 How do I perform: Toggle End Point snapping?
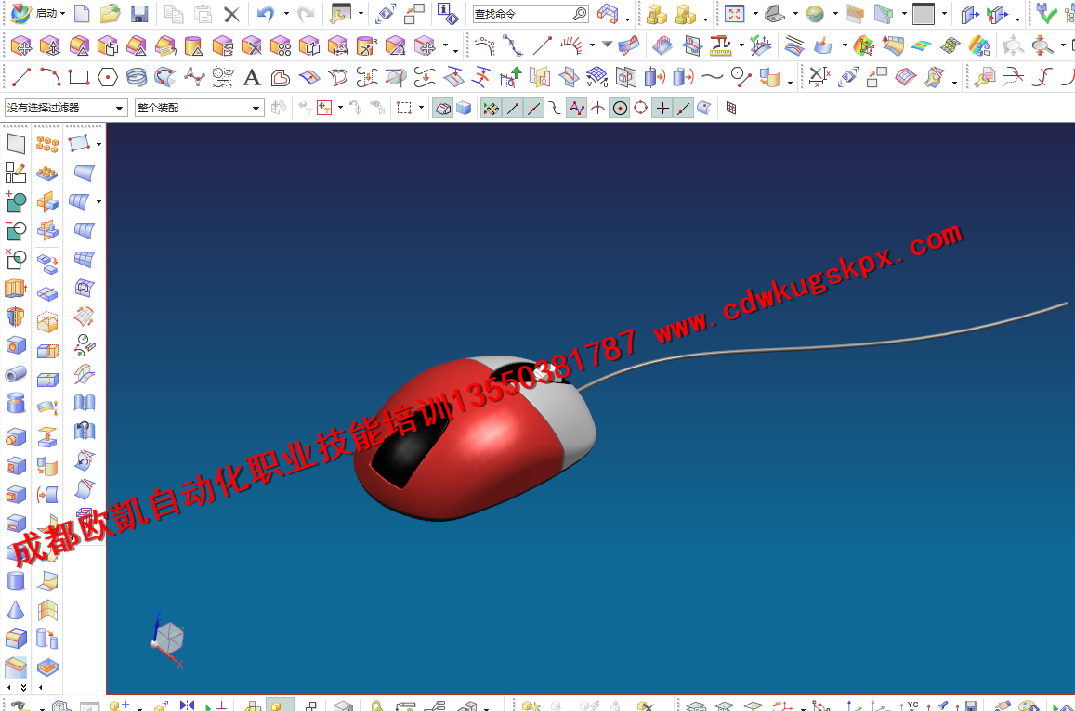click(512, 109)
